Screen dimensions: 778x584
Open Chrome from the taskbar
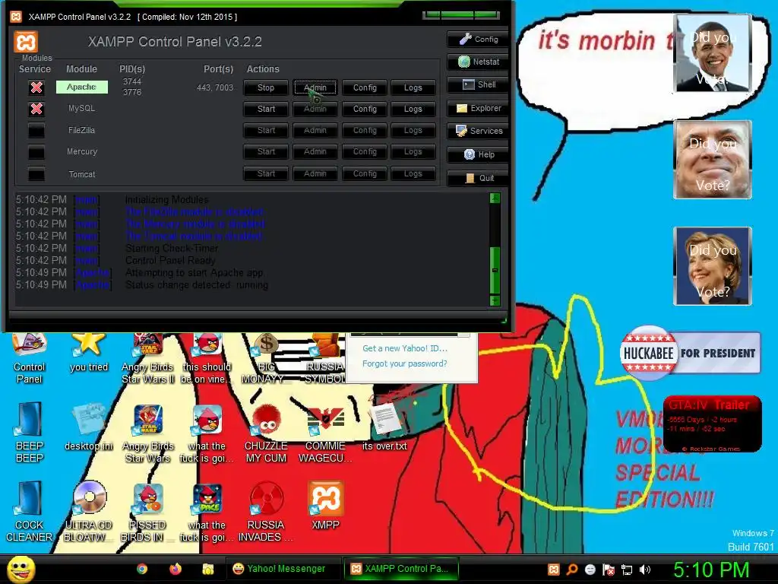click(x=142, y=569)
